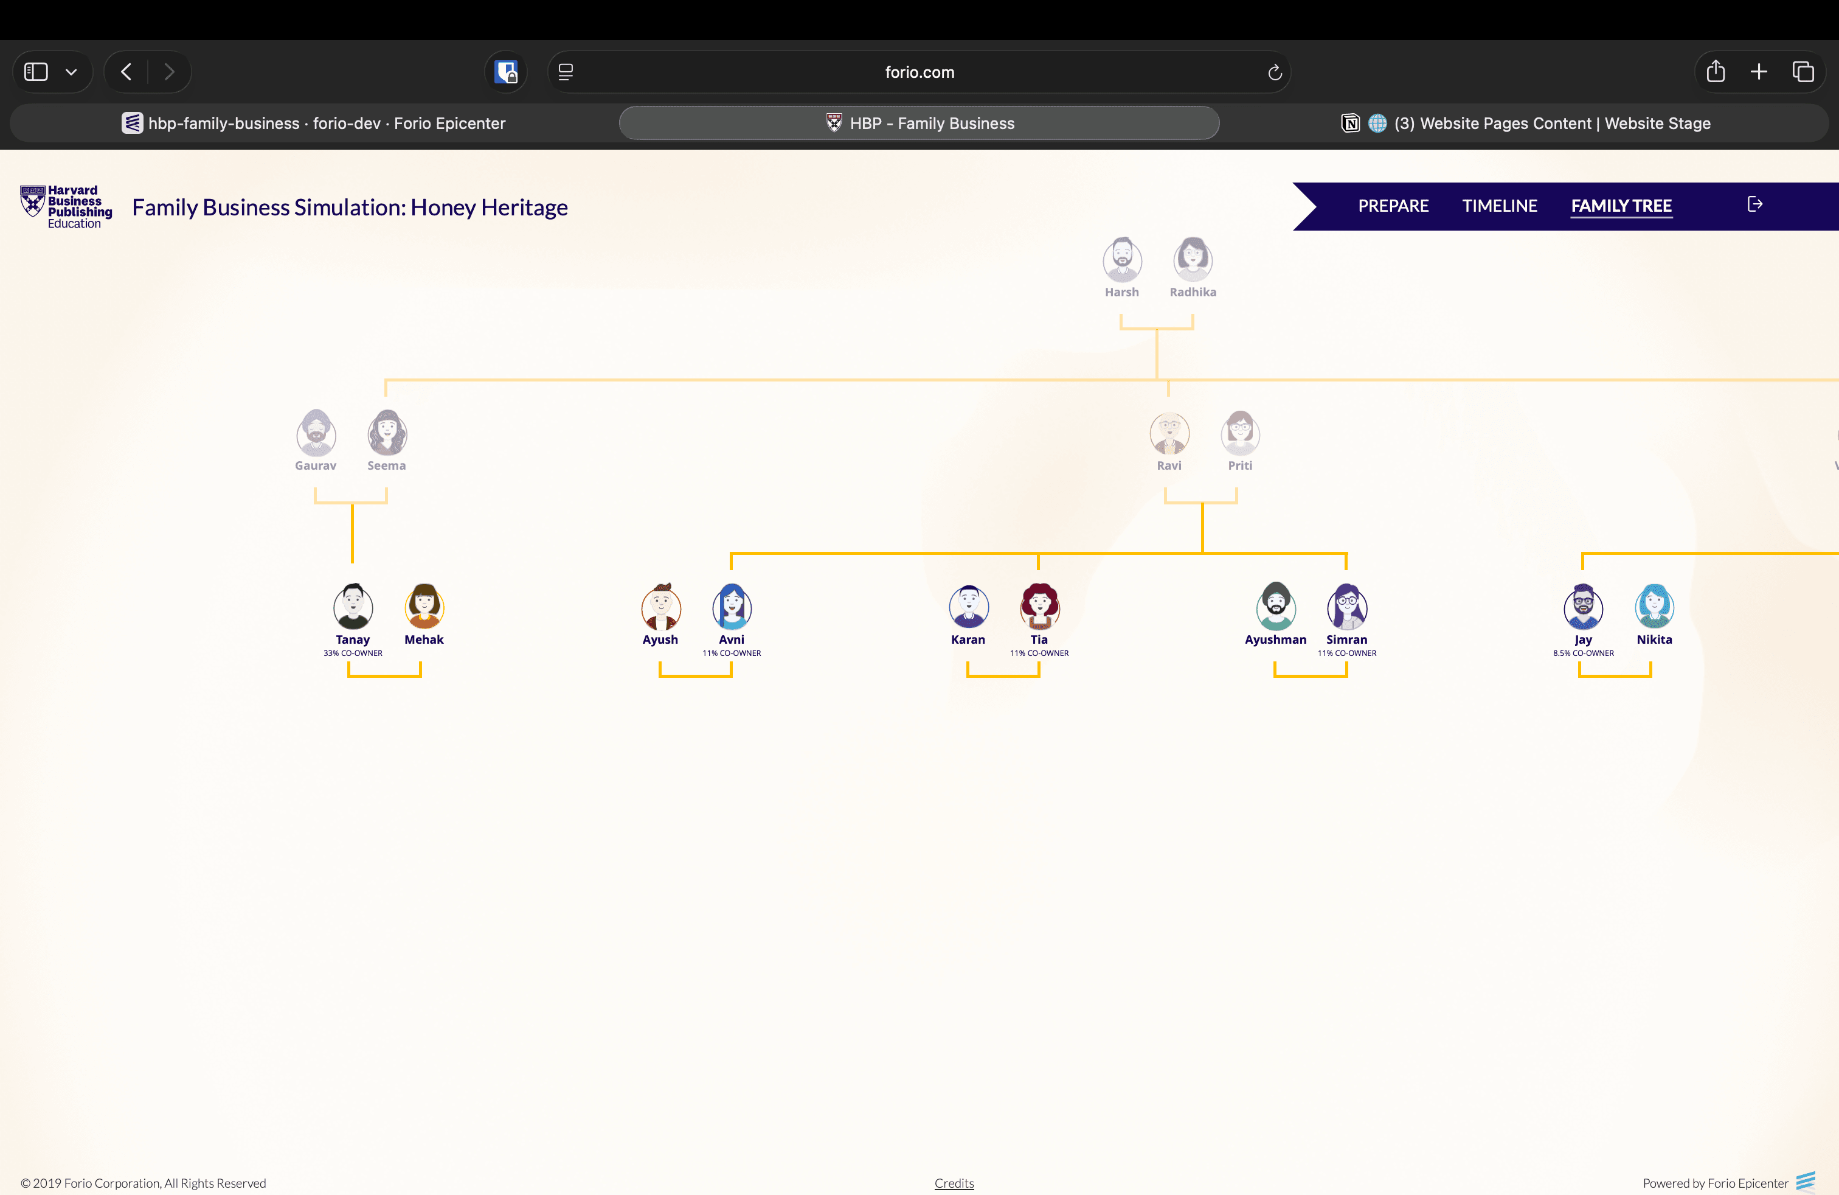
Task: Click the forio.com address field
Action: point(919,72)
